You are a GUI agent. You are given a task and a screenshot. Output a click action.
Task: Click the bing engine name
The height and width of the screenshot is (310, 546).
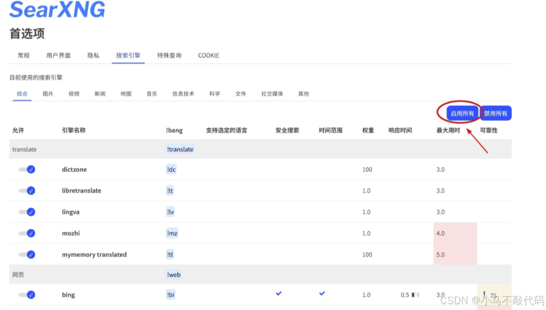click(x=68, y=295)
